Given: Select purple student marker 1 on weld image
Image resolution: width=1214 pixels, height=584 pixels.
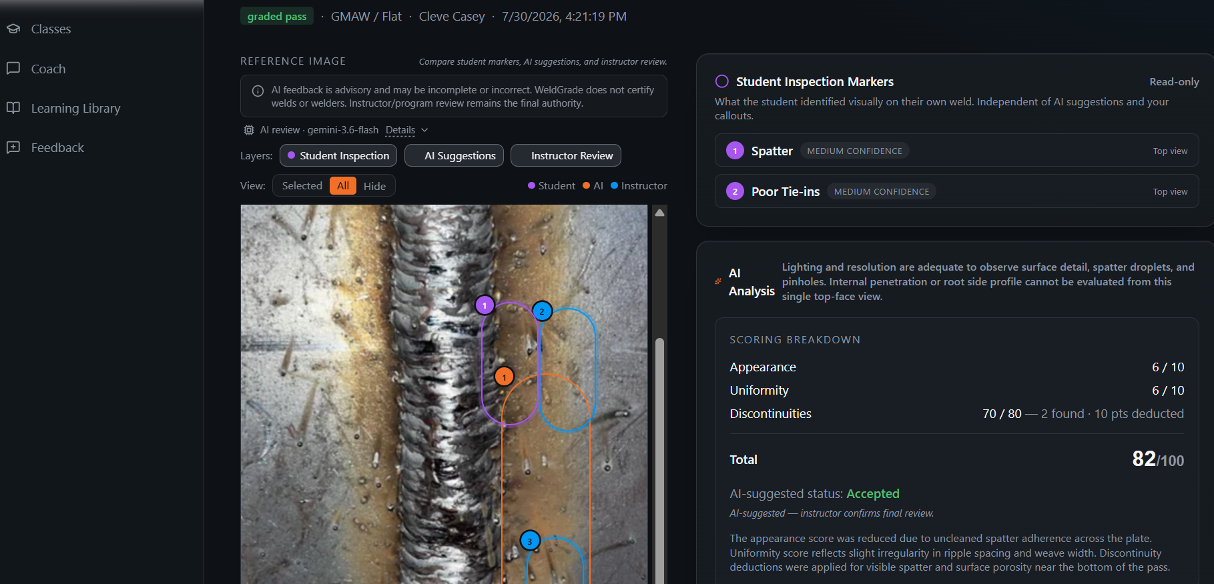Looking at the screenshot, I should [x=485, y=305].
